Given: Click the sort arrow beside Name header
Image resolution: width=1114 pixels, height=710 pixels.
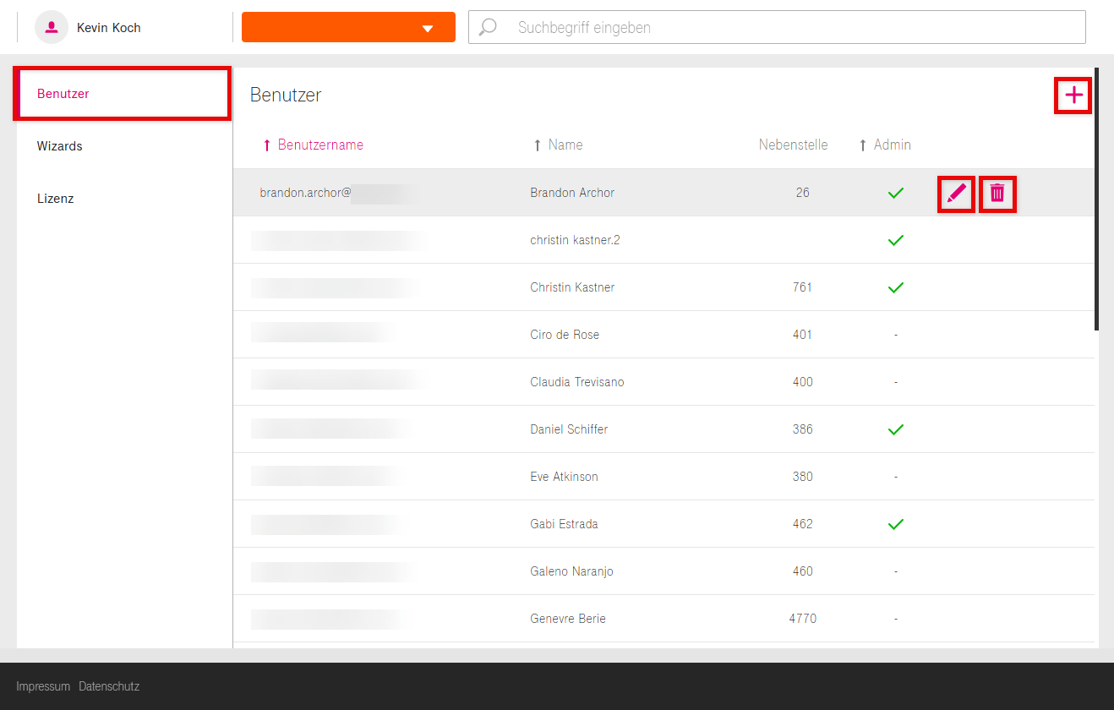Looking at the screenshot, I should click(537, 145).
